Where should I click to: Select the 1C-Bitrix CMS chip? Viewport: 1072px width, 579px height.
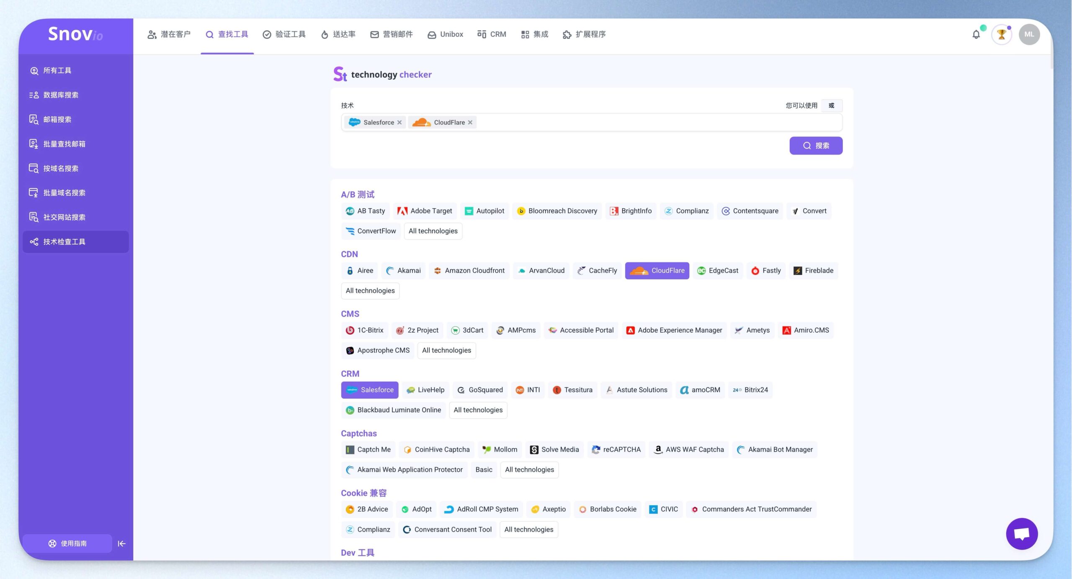365,330
